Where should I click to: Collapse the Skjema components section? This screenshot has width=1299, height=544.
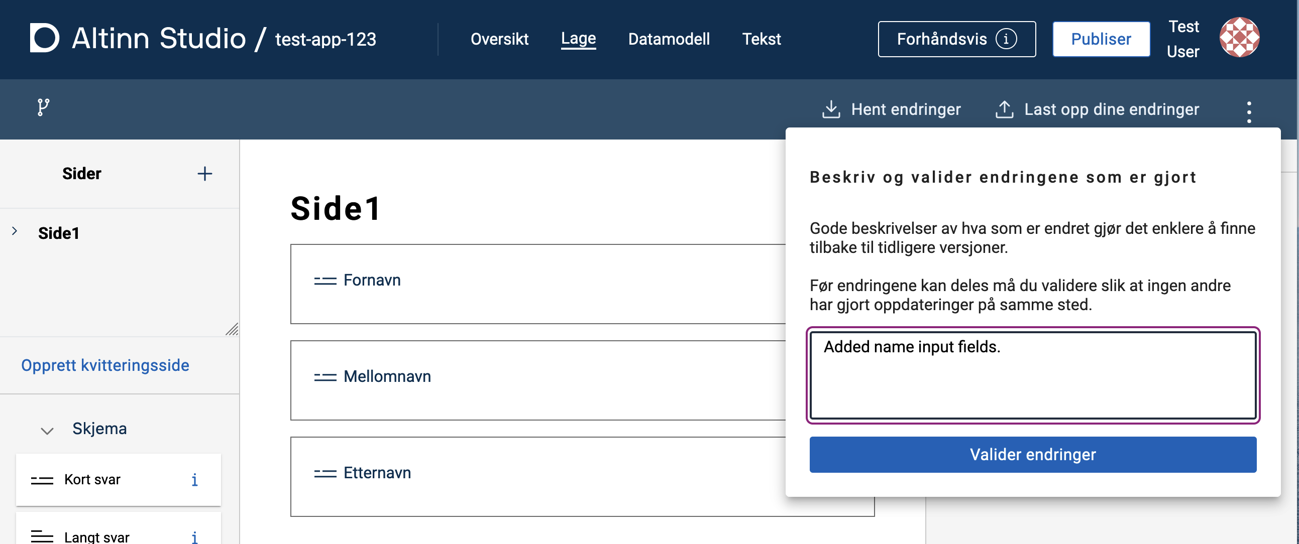[47, 431]
